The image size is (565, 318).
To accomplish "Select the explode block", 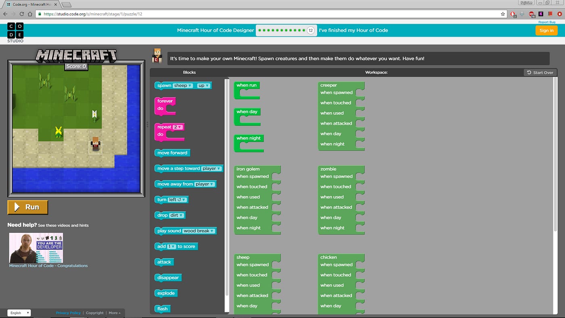I will tap(166, 293).
